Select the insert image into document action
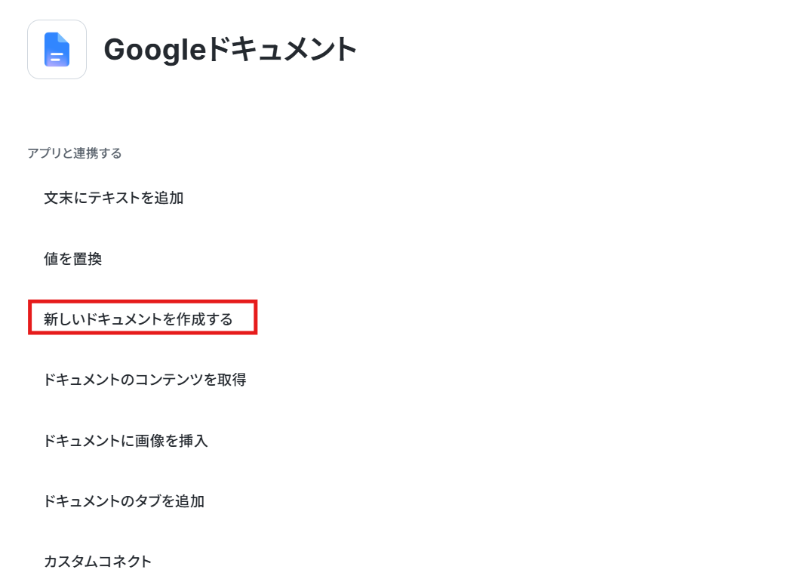Viewport: 790px width, 585px height. pyautogui.click(x=126, y=440)
